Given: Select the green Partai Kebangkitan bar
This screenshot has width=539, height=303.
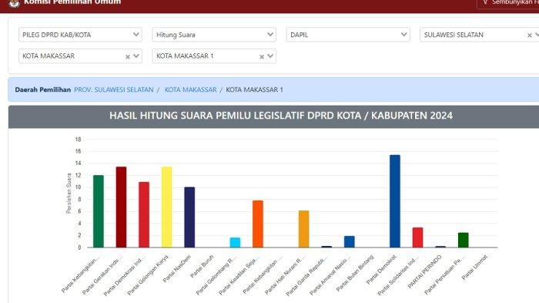Looking at the screenshot, I should [99, 211].
